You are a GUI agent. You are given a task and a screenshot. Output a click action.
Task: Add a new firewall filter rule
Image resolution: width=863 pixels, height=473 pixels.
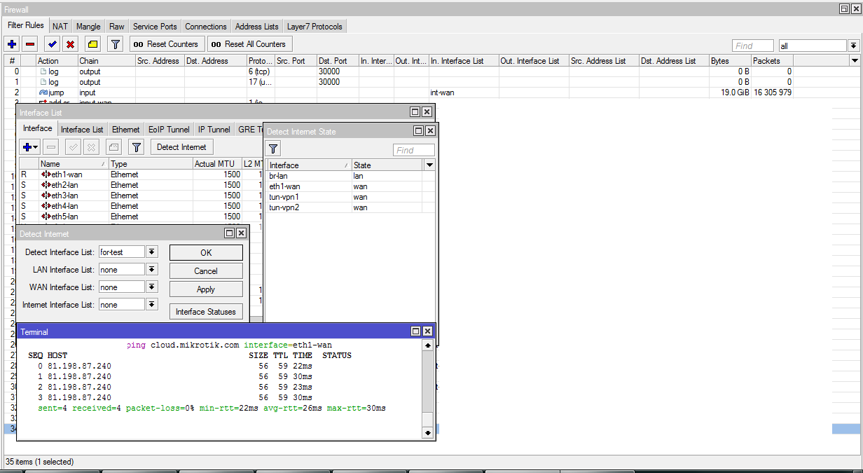coord(12,44)
